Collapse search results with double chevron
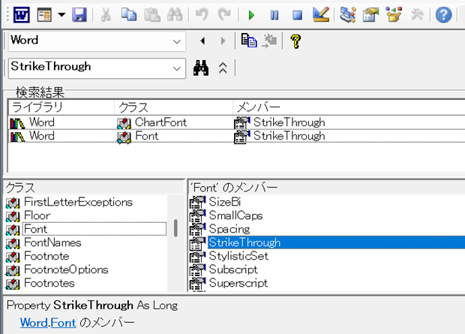465x334 pixels. click(x=222, y=67)
